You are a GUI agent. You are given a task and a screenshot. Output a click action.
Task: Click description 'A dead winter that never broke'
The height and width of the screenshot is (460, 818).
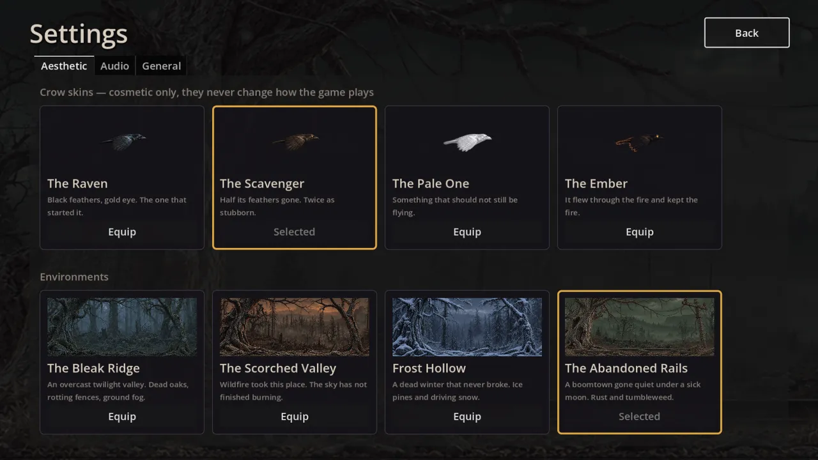458,390
